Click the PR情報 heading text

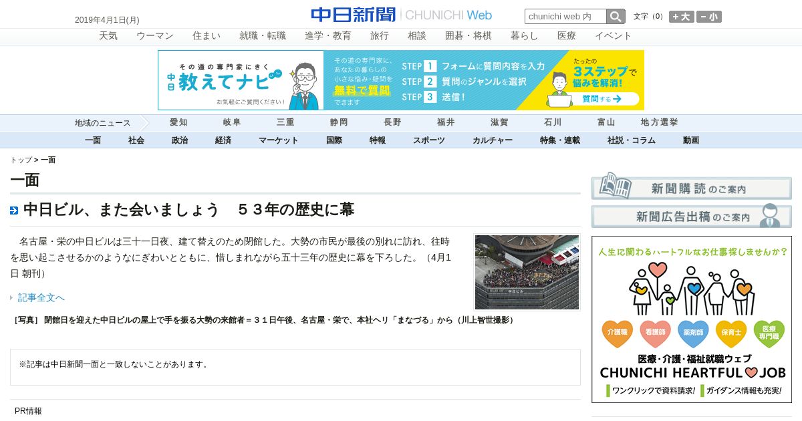tap(28, 411)
